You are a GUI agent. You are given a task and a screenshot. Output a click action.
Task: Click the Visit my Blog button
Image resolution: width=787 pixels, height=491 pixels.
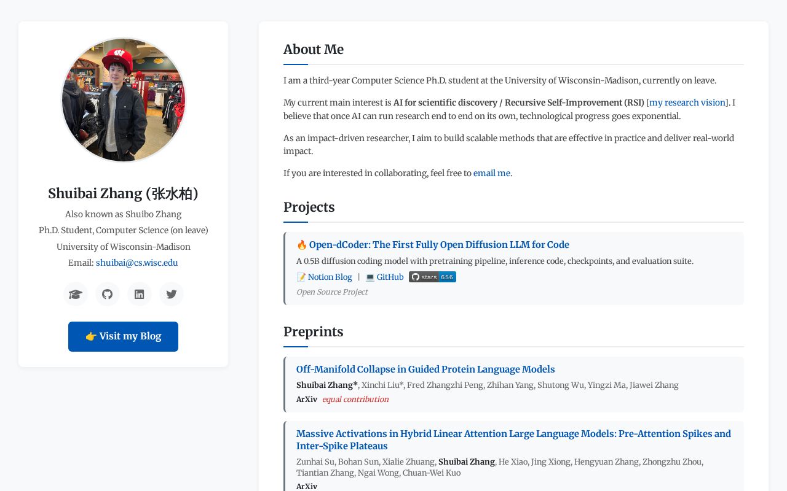123,336
